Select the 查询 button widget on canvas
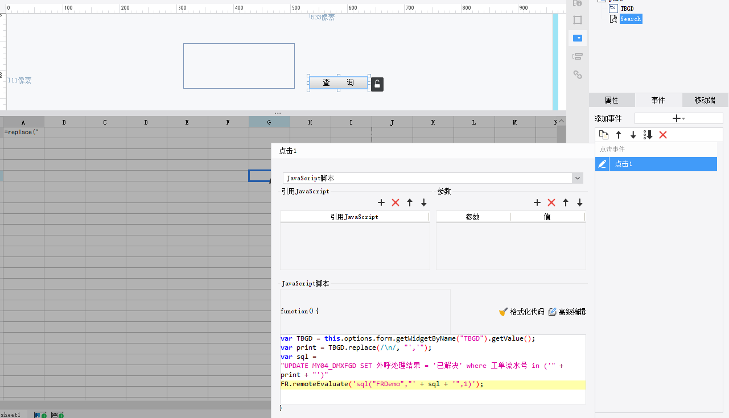Image resolution: width=729 pixels, height=418 pixels. 339,82
